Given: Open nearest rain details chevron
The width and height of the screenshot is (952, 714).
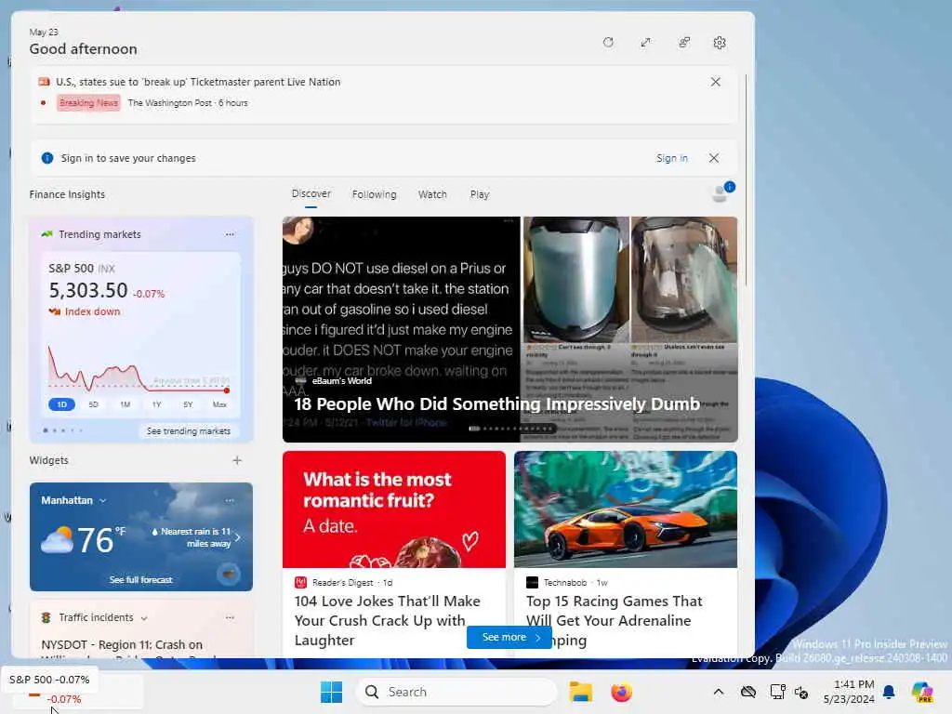Looking at the screenshot, I should pyautogui.click(x=237, y=537).
